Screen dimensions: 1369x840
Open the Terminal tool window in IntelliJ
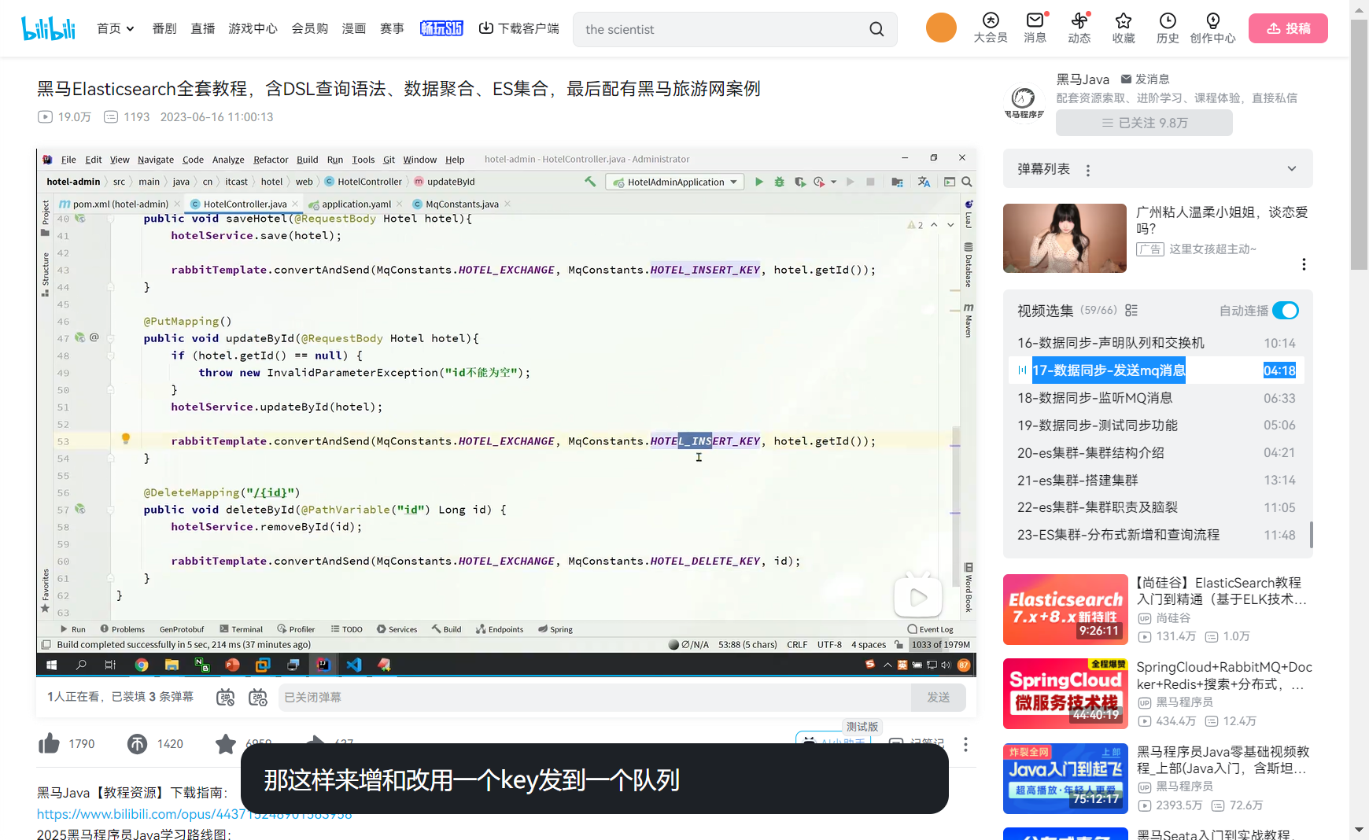coord(242,628)
